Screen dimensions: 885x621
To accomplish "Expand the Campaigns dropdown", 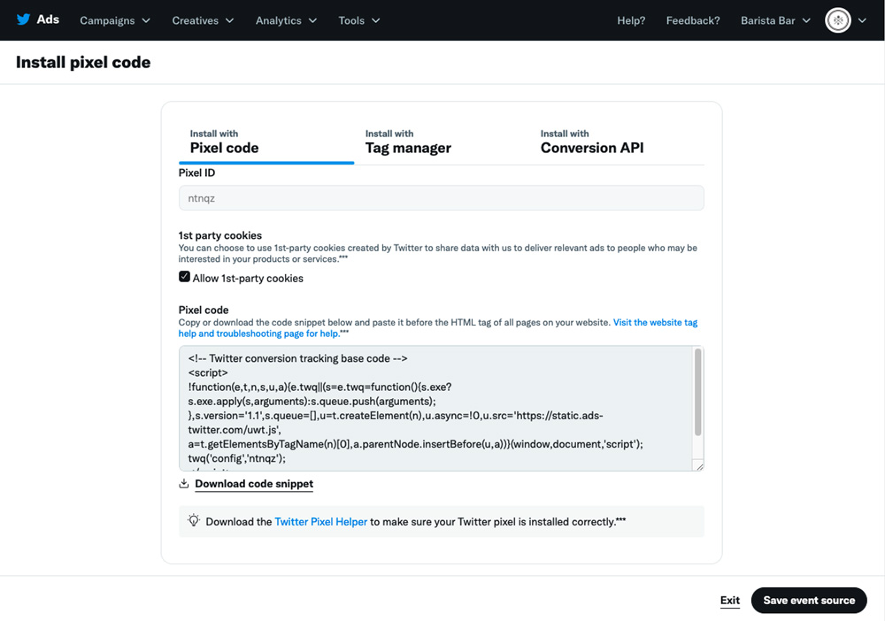I will tap(115, 20).
